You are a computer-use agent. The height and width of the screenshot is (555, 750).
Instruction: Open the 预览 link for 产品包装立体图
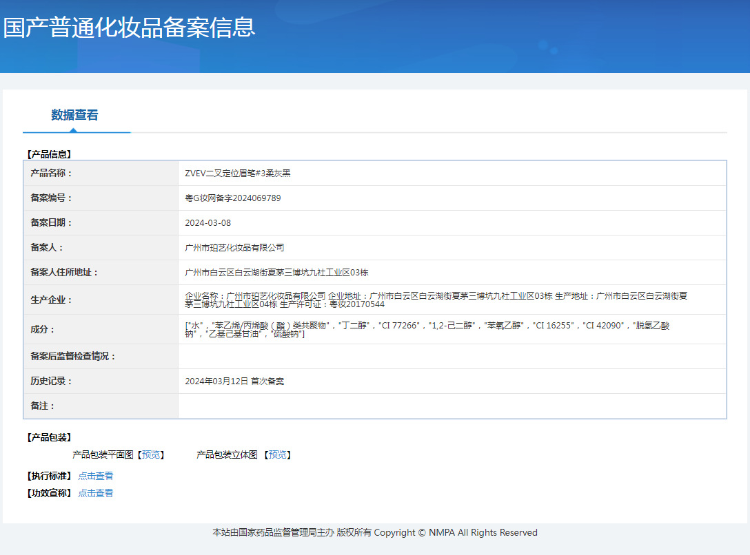(278, 454)
